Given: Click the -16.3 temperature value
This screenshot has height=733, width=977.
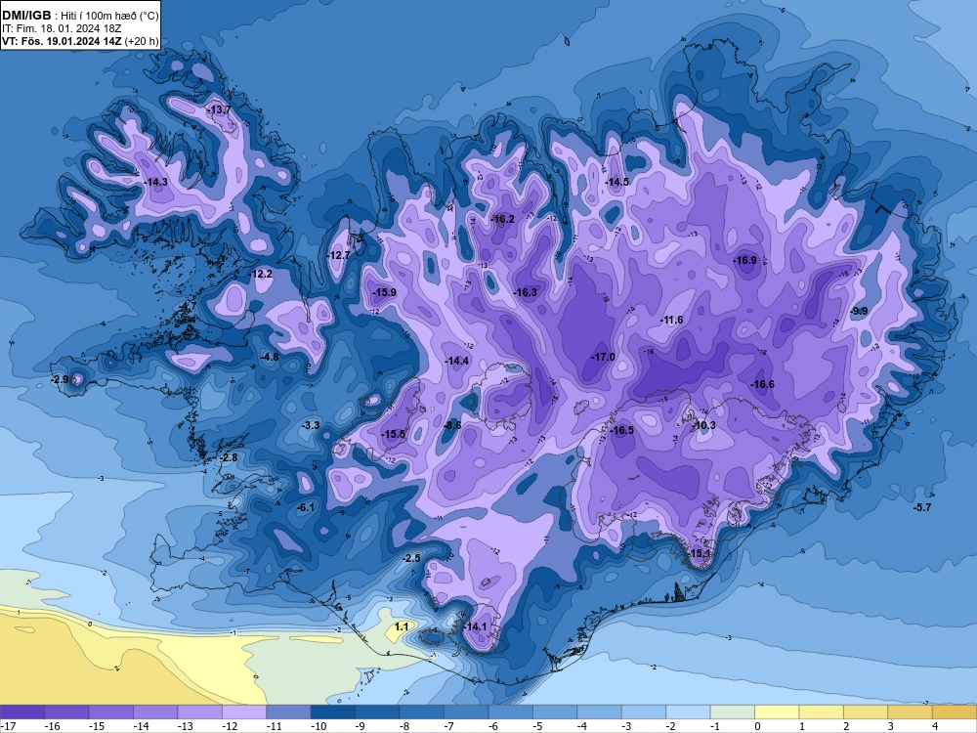Looking at the screenshot, I should [525, 292].
